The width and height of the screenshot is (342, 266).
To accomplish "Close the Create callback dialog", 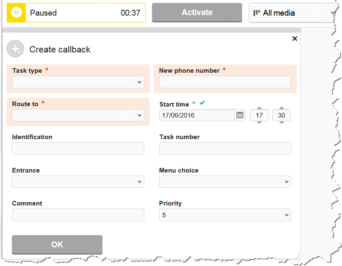I will (295, 38).
